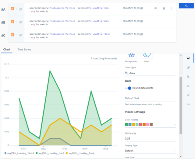
Task: Expand the query type chevron in row #C
Action: click(x=16, y=35)
